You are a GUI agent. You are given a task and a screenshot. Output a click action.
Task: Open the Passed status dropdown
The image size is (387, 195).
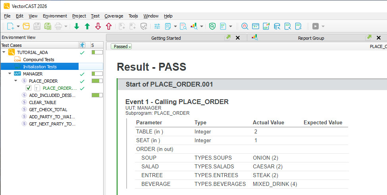[x=121, y=46]
